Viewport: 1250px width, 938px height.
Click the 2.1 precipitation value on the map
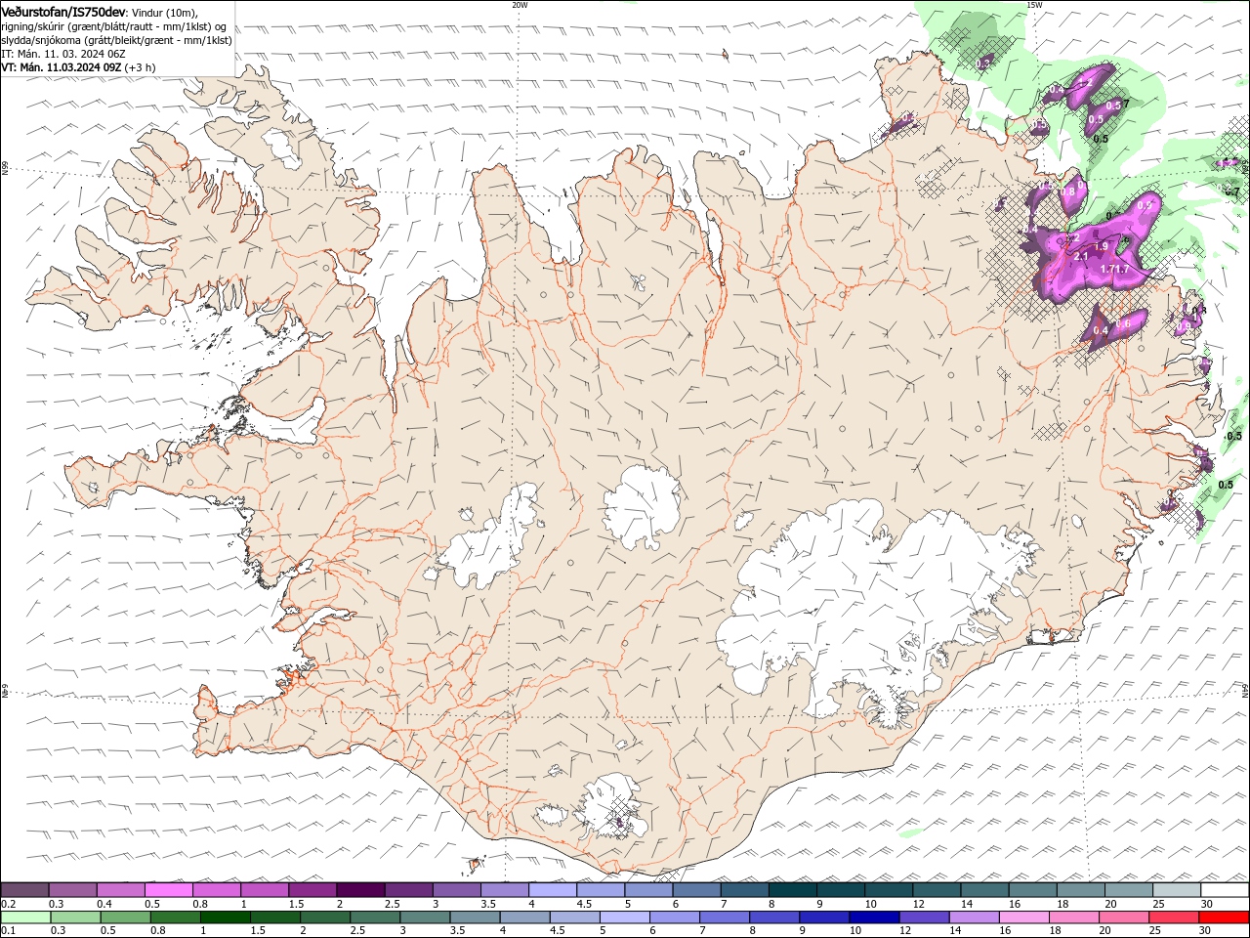(1081, 256)
